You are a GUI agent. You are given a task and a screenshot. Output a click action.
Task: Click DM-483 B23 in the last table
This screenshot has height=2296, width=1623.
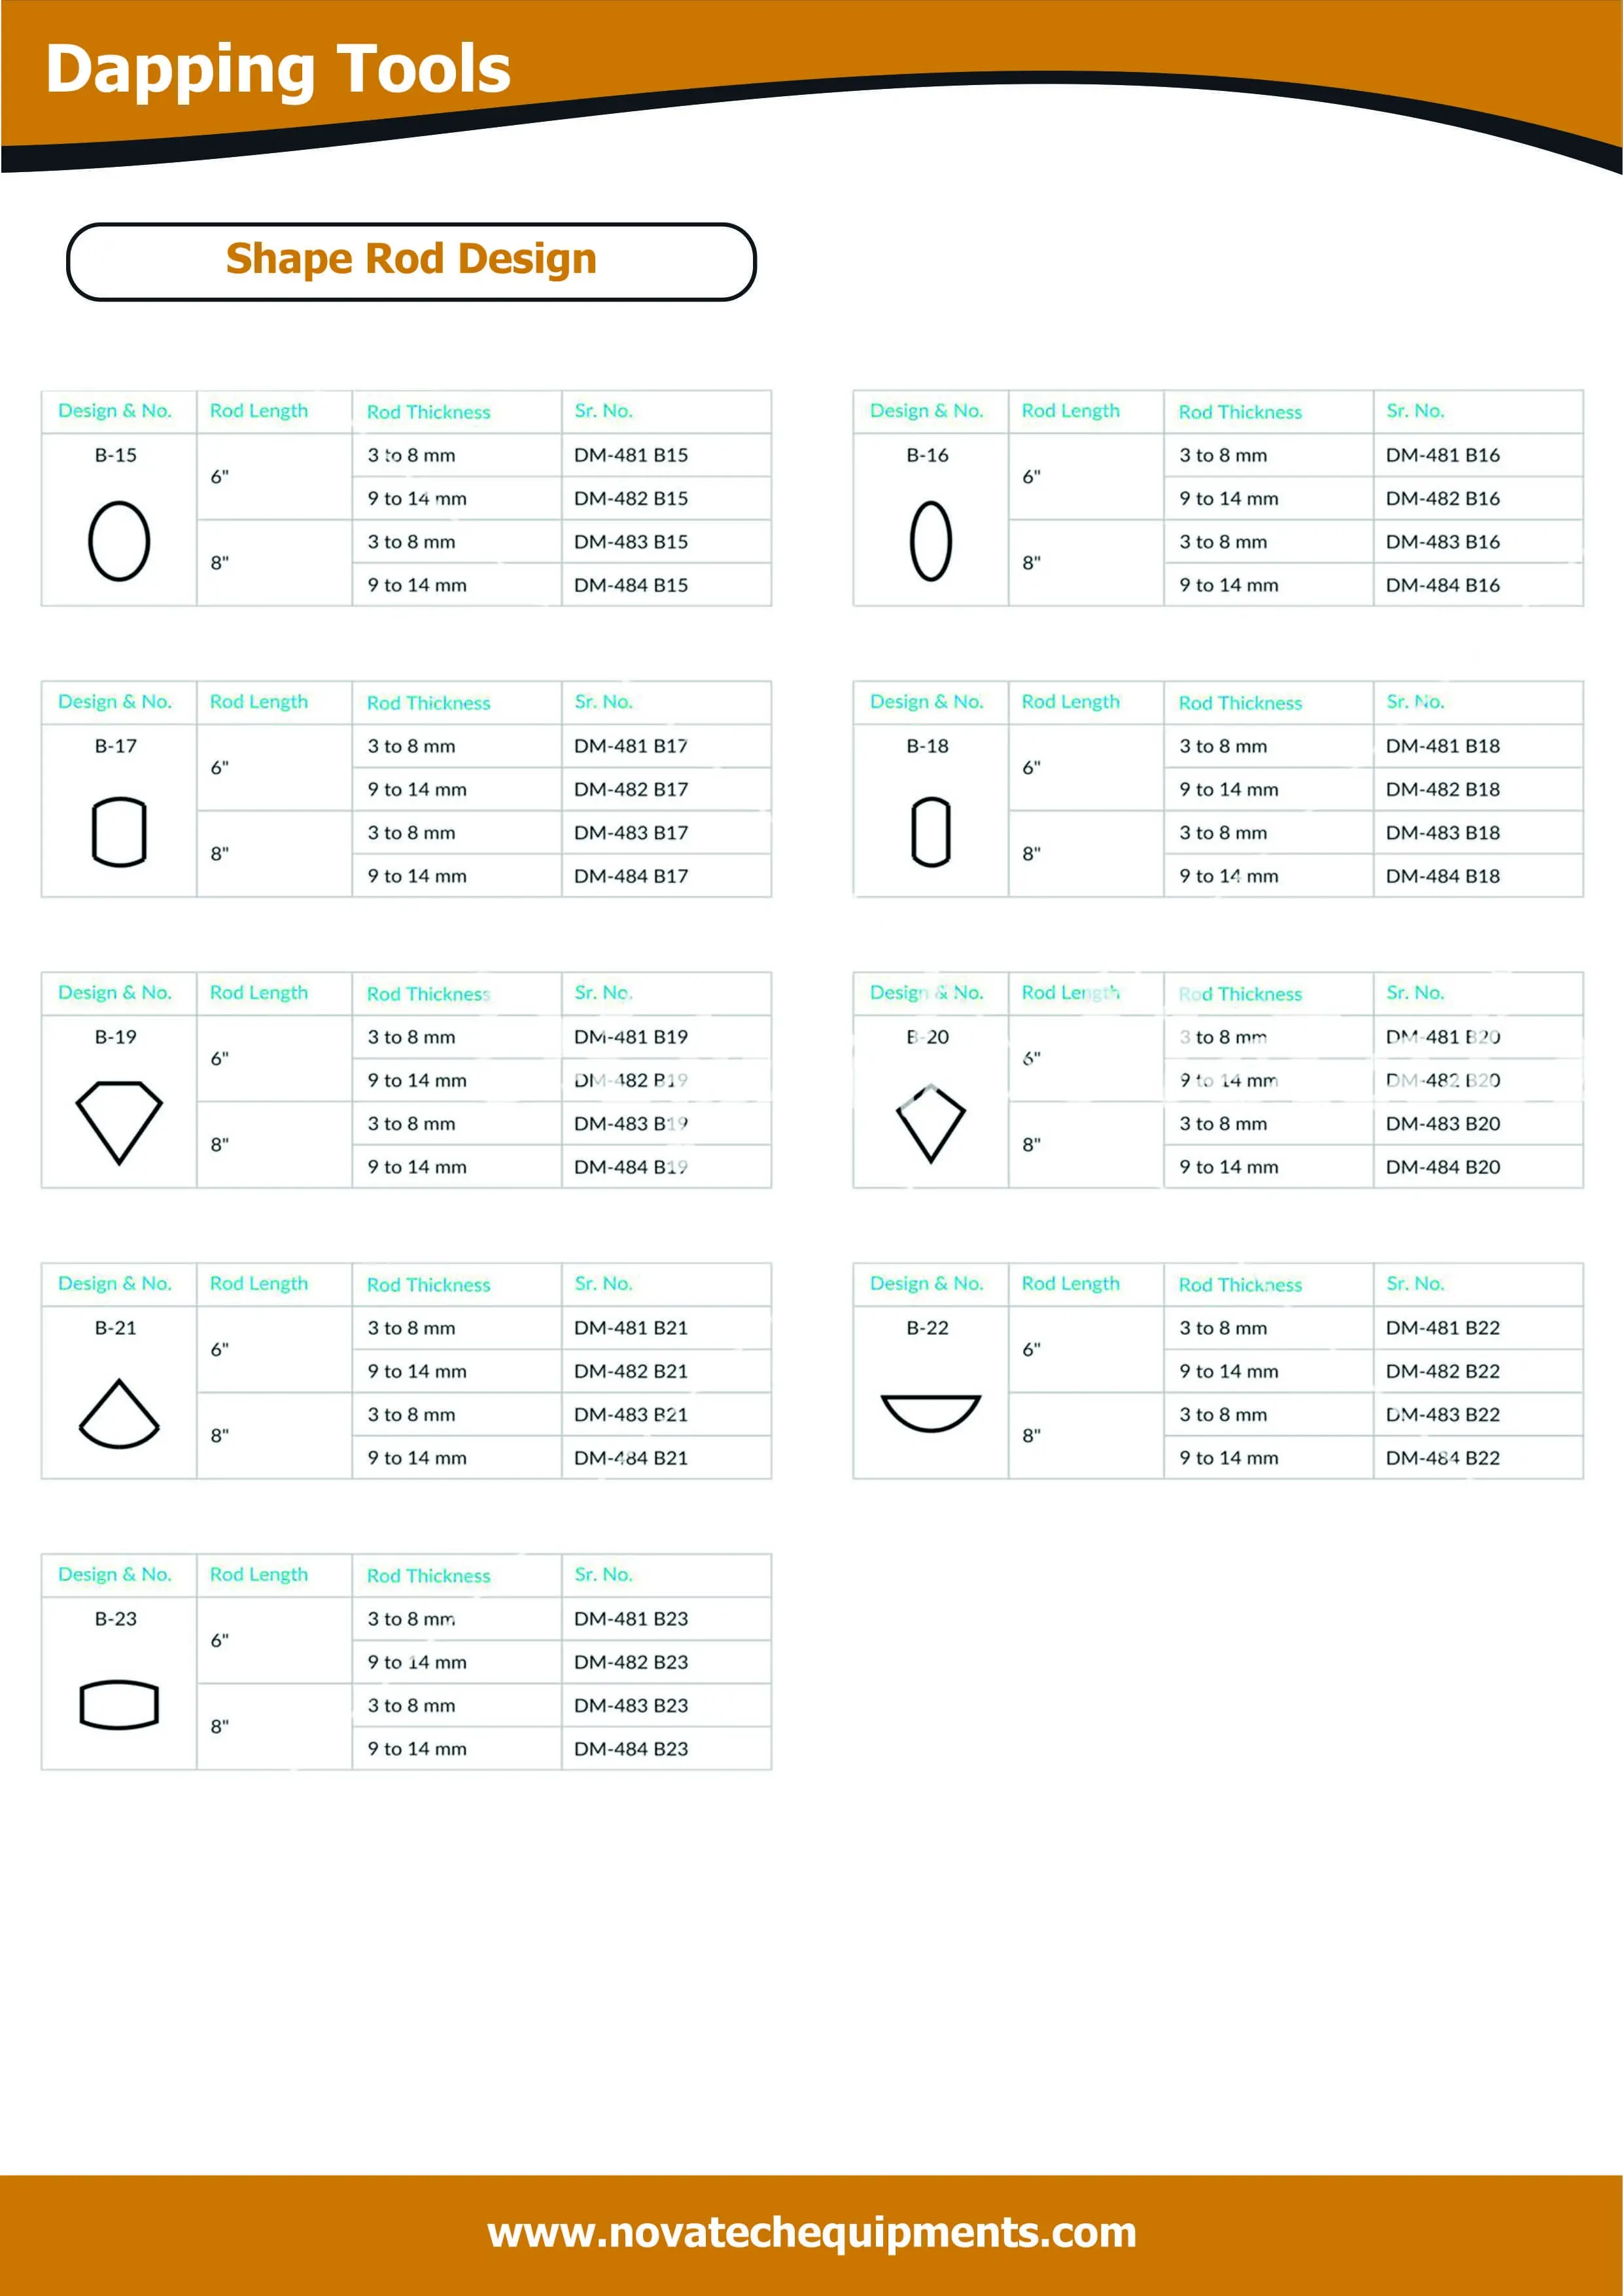(x=631, y=1705)
